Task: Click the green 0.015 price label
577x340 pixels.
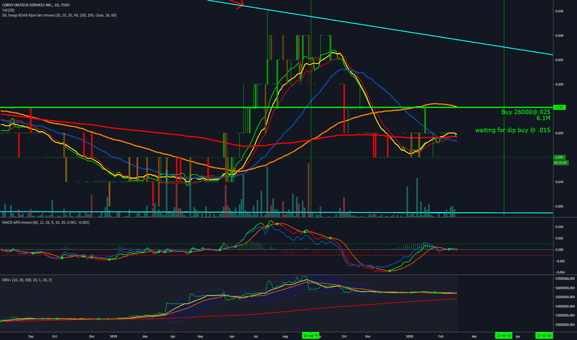Action: tap(559, 157)
